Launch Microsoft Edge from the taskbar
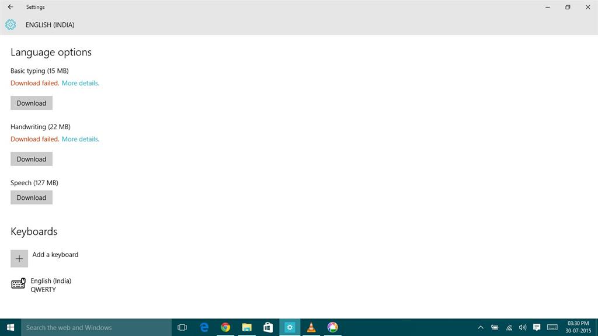Viewport: 598px width, 336px height. coord(204,328)
